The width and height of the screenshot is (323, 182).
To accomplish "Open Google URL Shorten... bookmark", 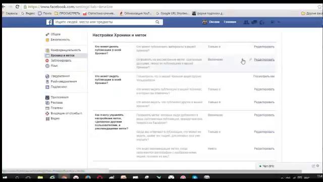I will [172, 14].
